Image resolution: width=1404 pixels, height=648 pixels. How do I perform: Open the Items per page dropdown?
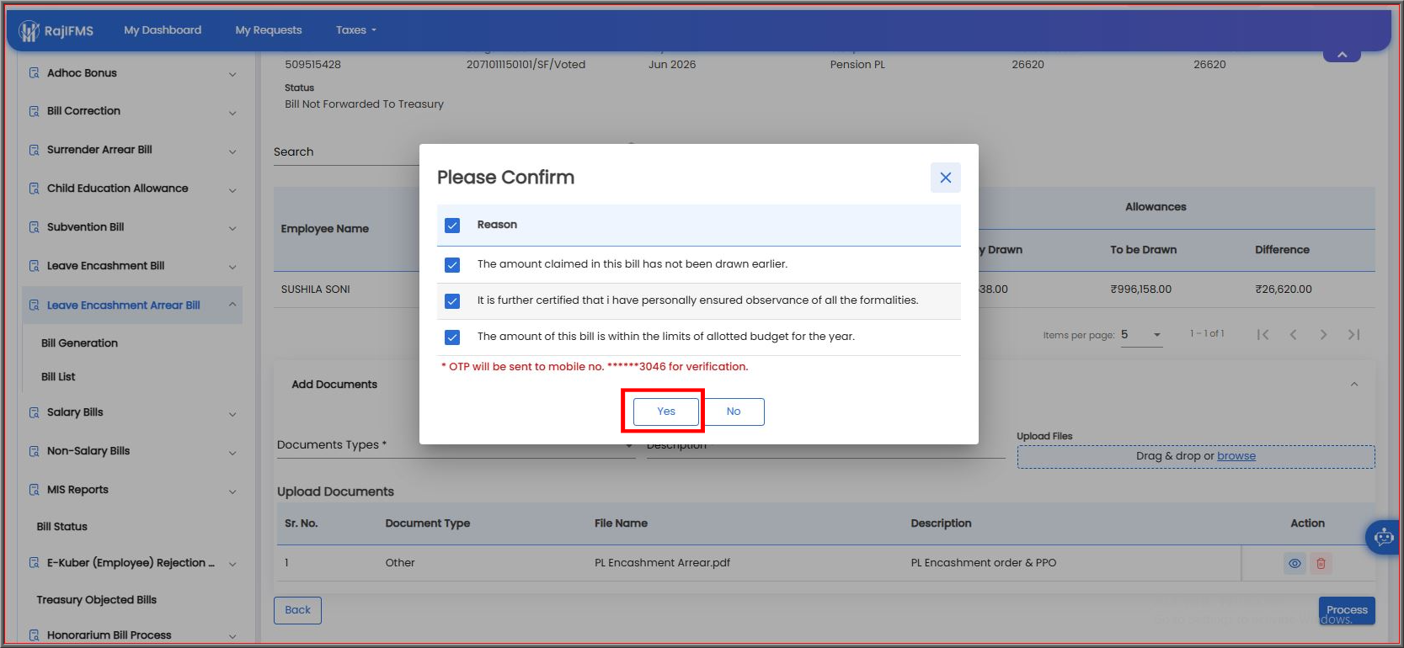(1141, 335)
